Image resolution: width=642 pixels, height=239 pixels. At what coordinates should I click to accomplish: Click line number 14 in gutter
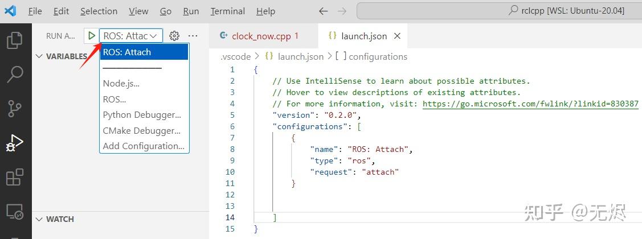click(230, 218)
